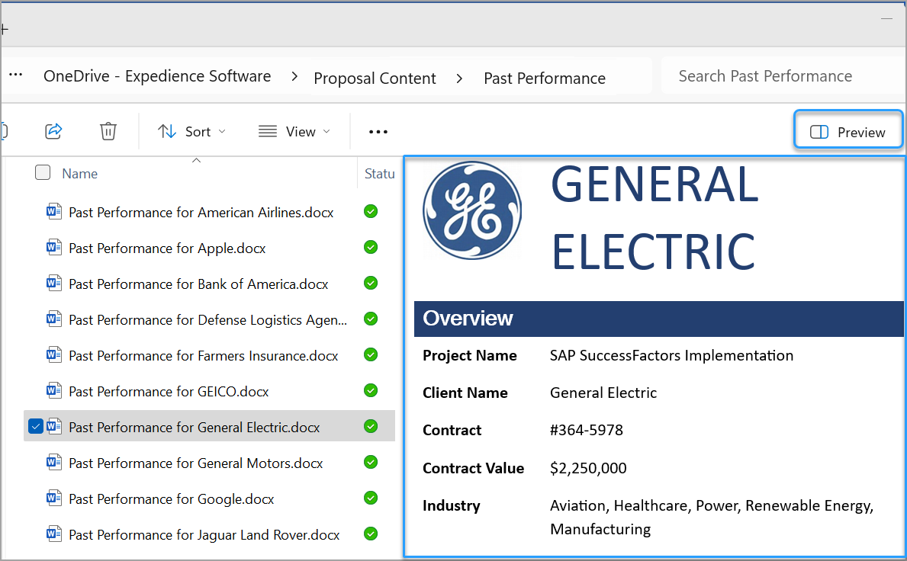The height and width of the screenshot is (561, 907).
Task: Click Word icon for Google document
Action: pyautogui.click(x=53, y=498)
